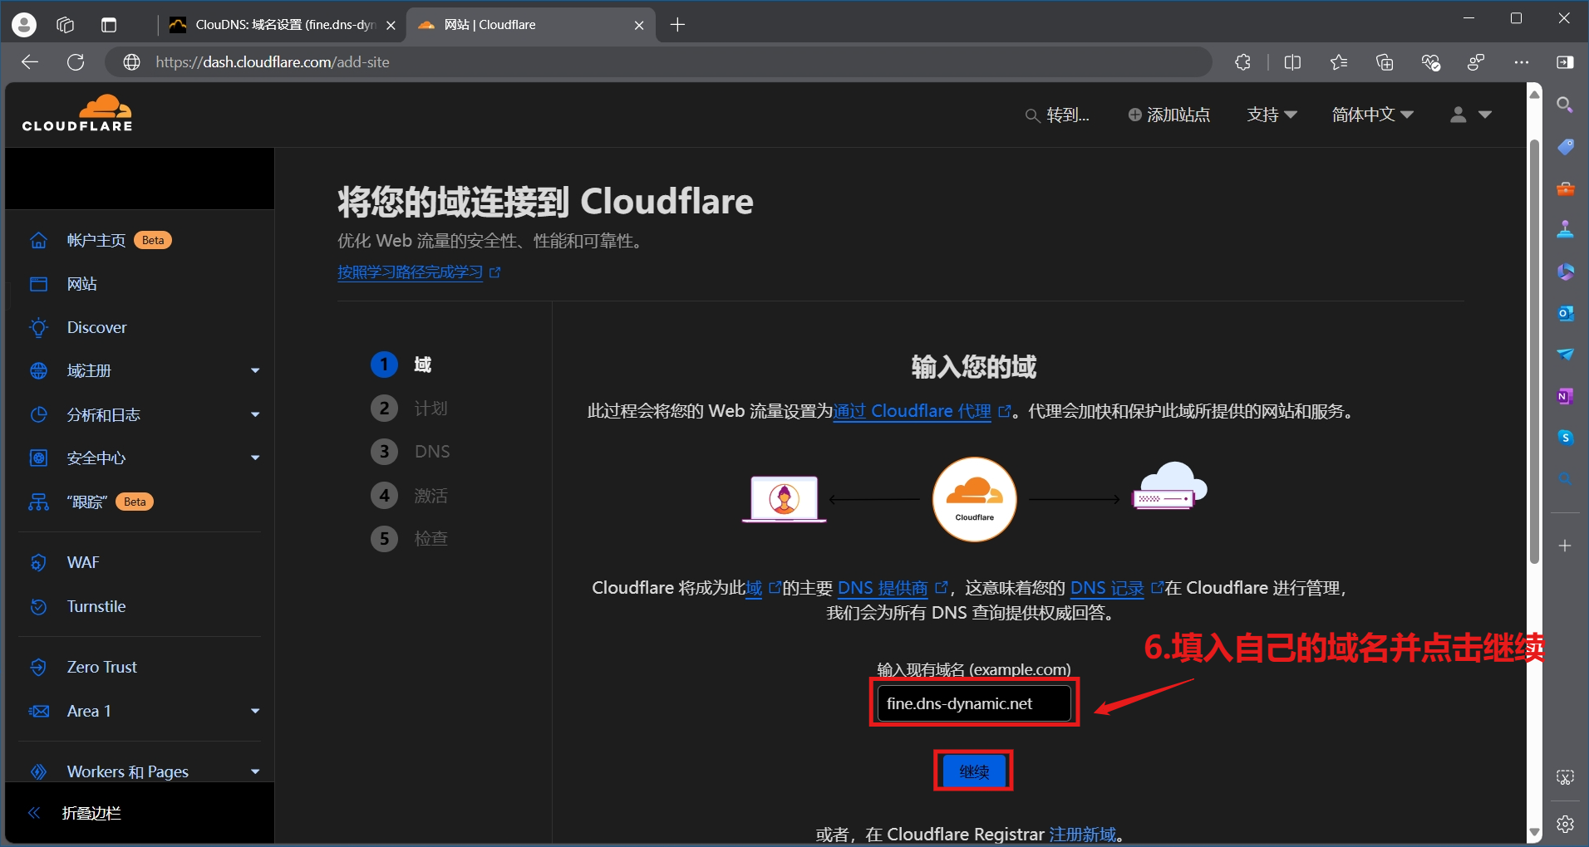Select step 1 域 in wizard
This screenshot has width=1589, height=847.
coord(401,365)
